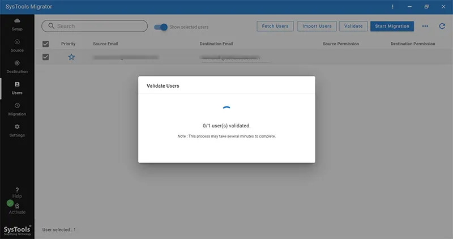The height and width of the screenshot is (239, 453).
Task: Open the three-dot more options menu
Action: tap(425, 26)
